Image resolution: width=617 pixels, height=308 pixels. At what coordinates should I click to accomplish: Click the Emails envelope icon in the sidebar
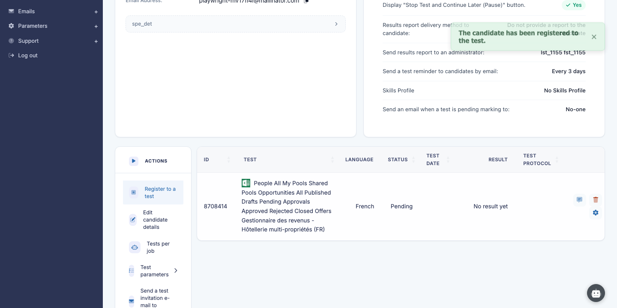[11, 11]
